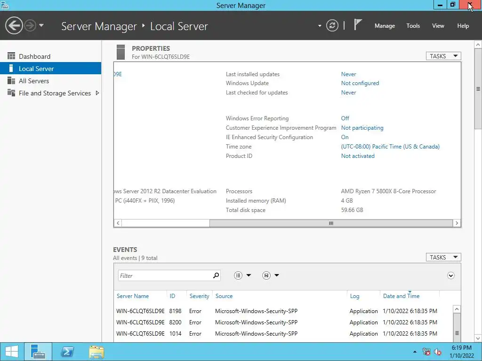Open the dropdown arrow beside the refresh icon
Screen dimensions: 482x361
(320, 26)
